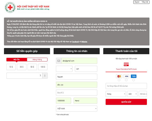Open the 'tháng' expiry month dropdown
Viewport: 152px width, 121px height.
116,94
